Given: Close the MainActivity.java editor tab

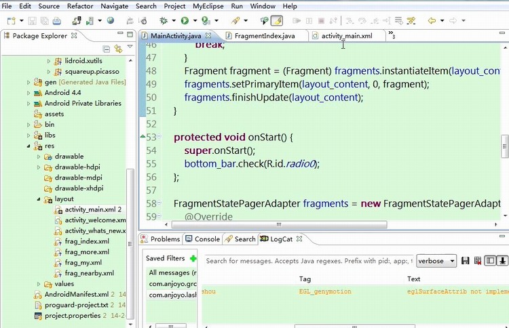Looking at the screenshot, I should point(208,35).
